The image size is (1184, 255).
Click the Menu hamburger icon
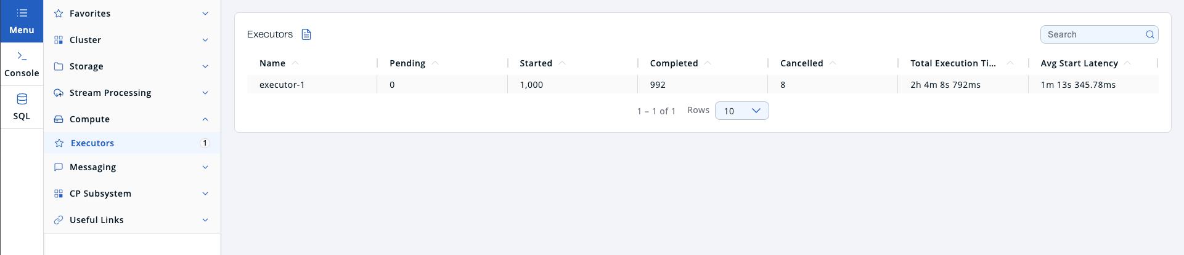(22, 13)
